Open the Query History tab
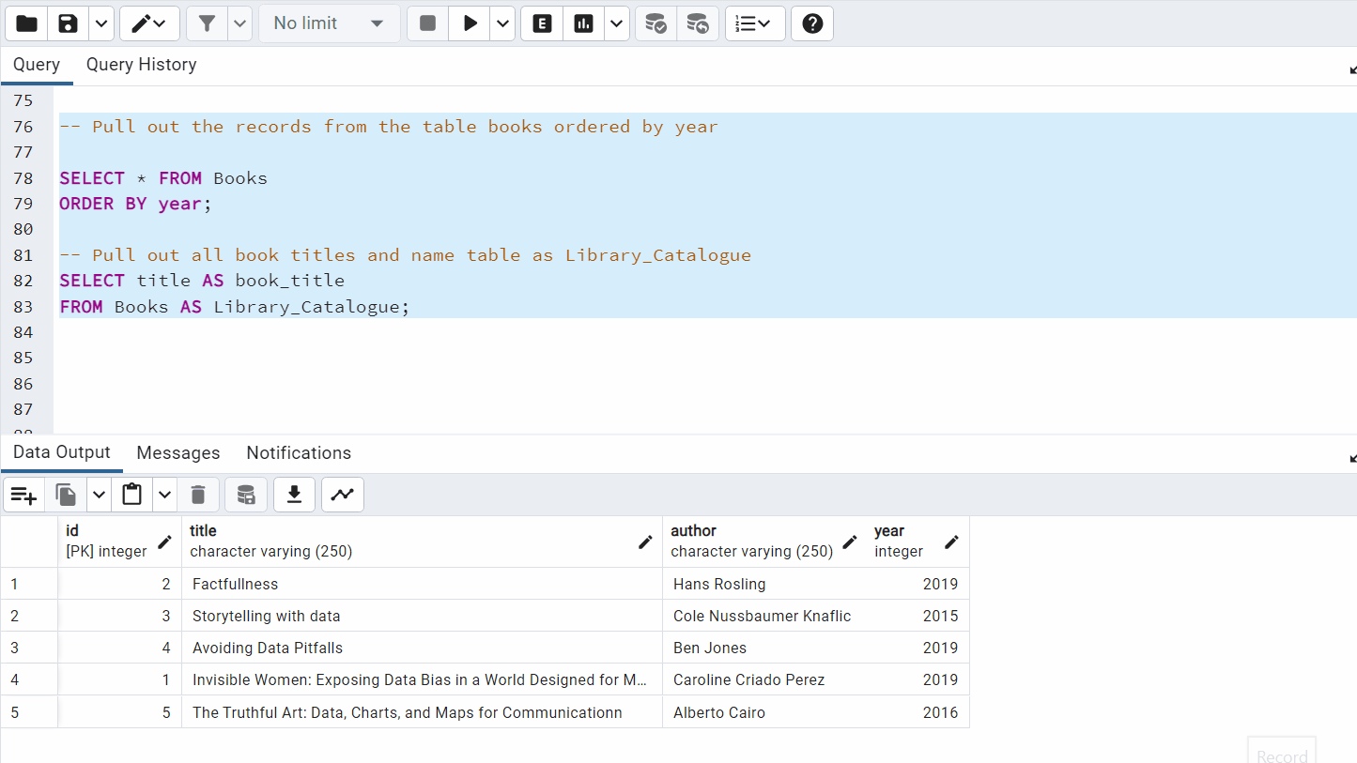The image size is (1357, 763). tap(142, 65)
